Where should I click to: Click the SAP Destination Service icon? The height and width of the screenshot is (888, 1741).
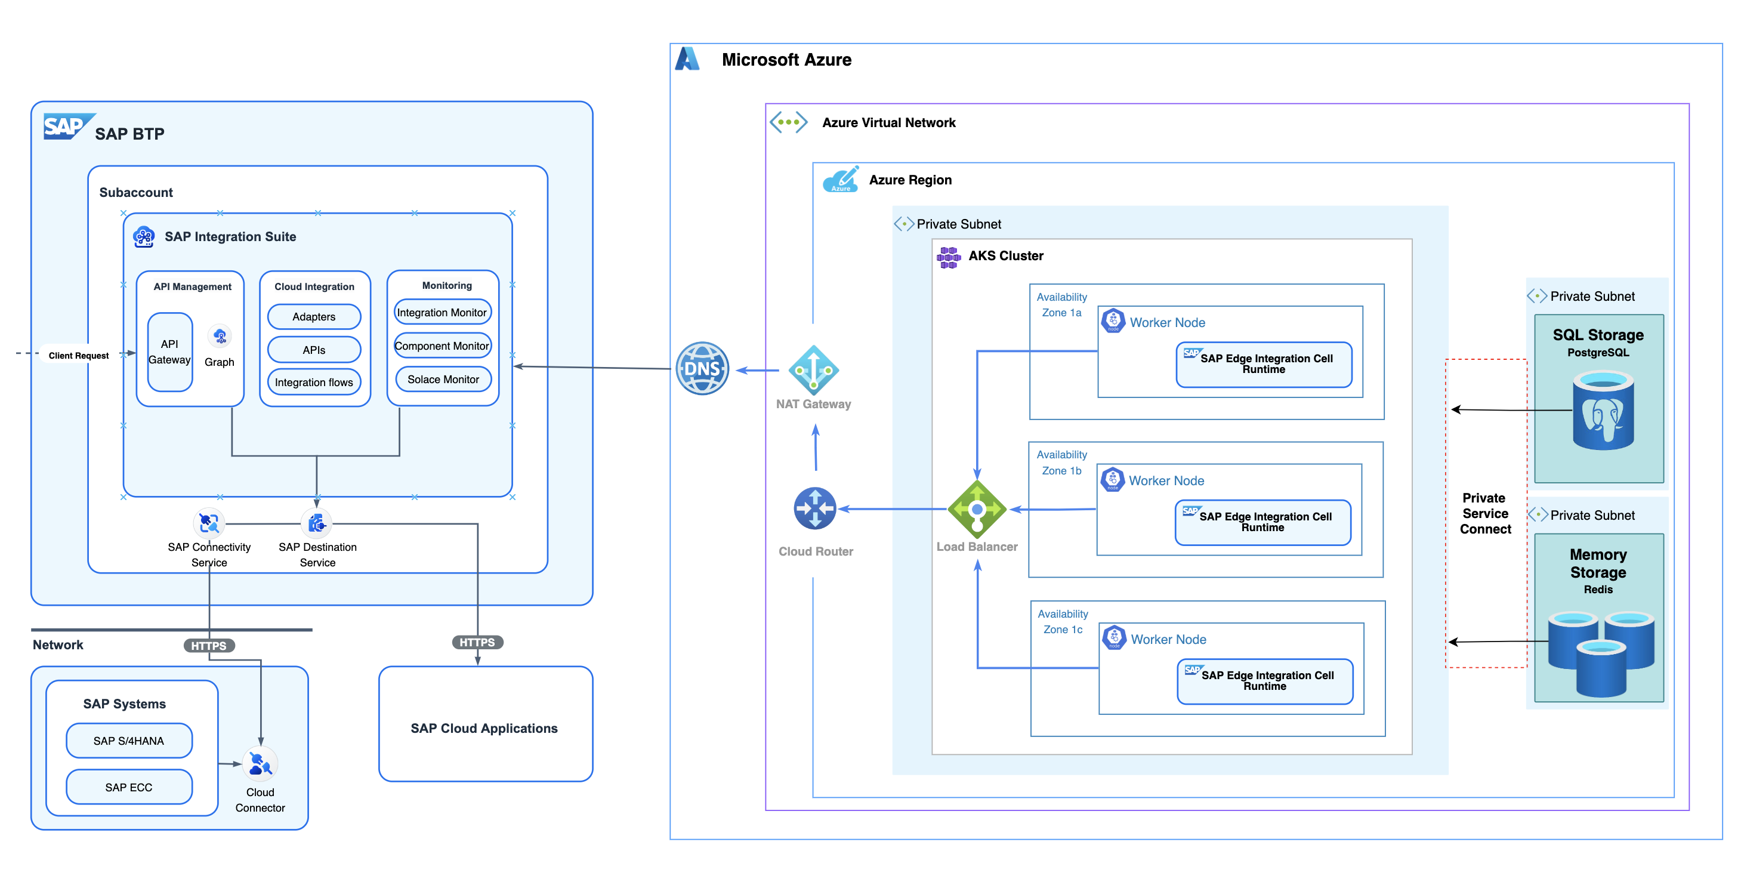(x=316, y=523)
